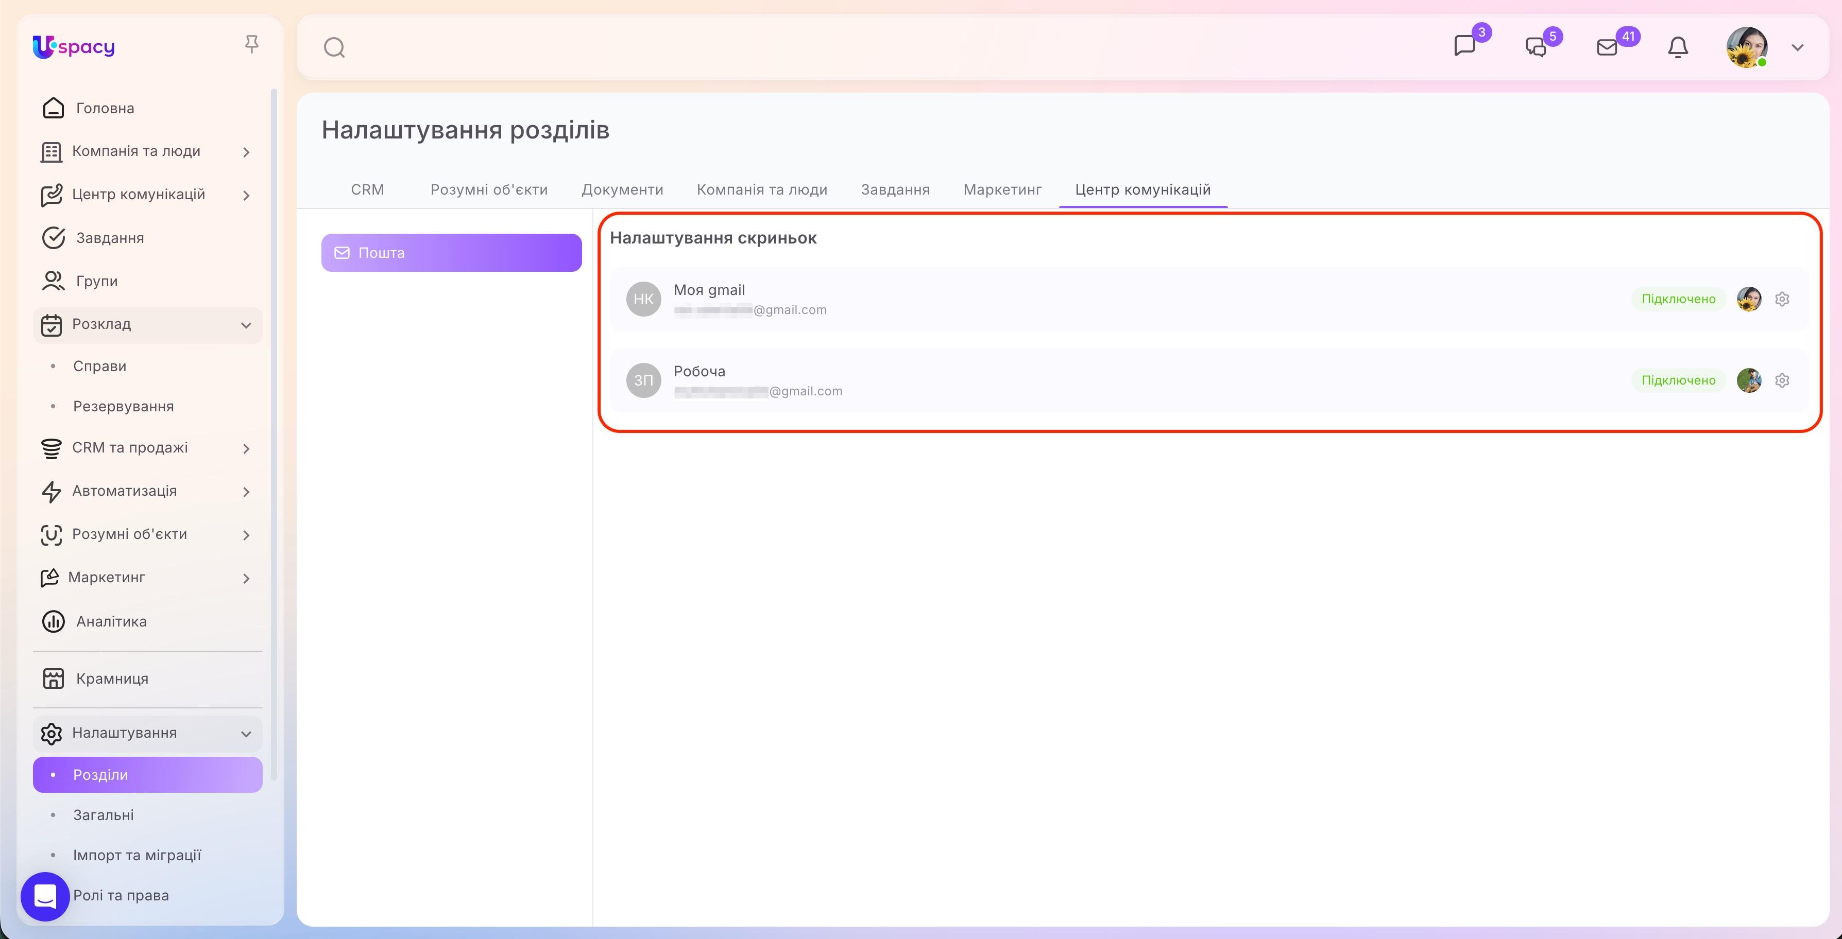1842x939 pixels.
Task: Click the Робоча mailbox name
Action: (700, 371)
